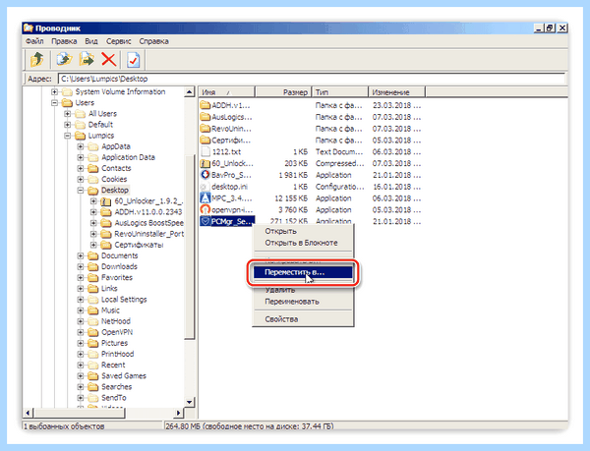
Task: Expand the System Volume Information node
Action: tap(54, 91)
